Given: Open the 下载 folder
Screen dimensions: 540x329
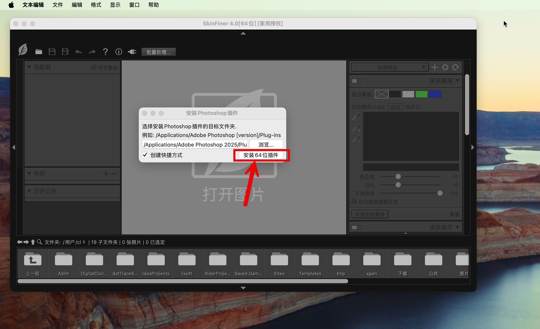Looking at the screenshot, I should (x=402, y=263).
